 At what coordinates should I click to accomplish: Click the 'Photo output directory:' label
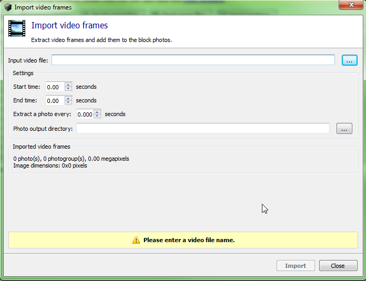coord(43,129)
